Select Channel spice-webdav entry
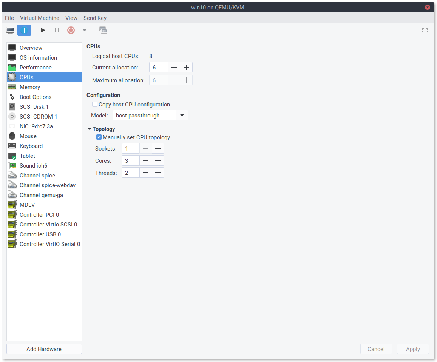The image size is (437, 362). tap(44, 185)
